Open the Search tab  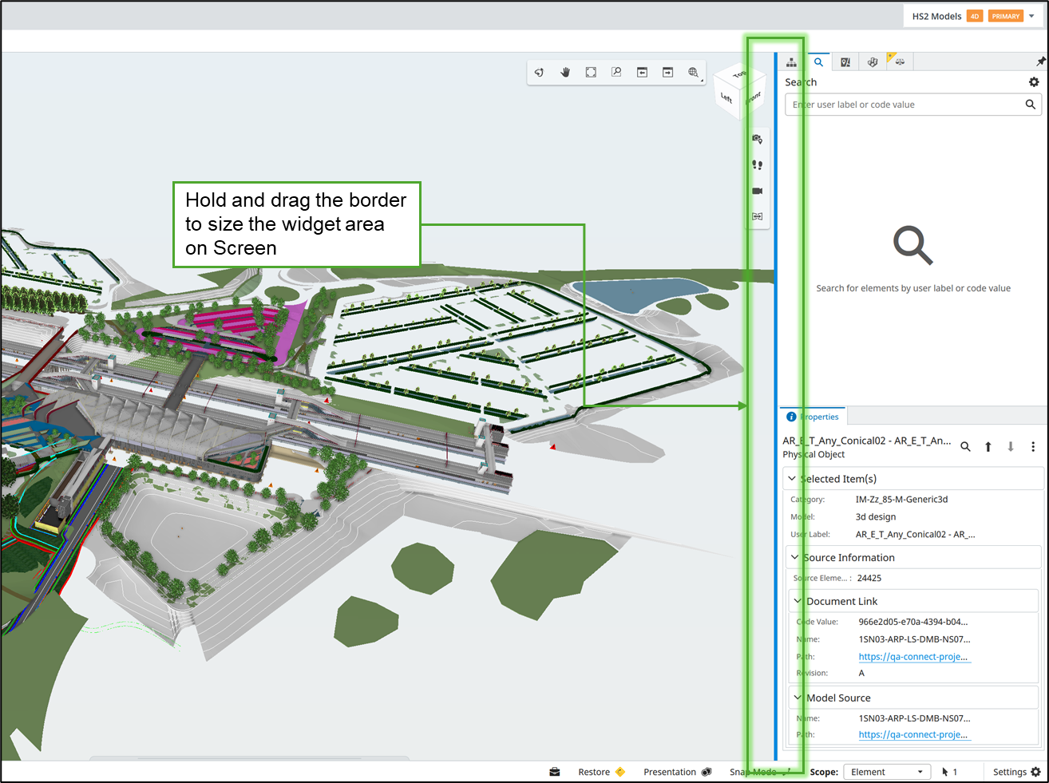[818, 62]
